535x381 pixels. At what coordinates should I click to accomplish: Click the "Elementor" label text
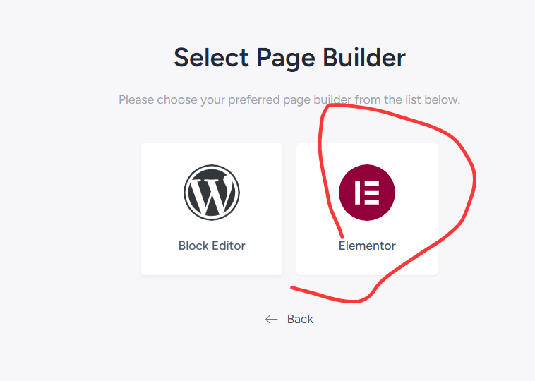tap(367, 246)
